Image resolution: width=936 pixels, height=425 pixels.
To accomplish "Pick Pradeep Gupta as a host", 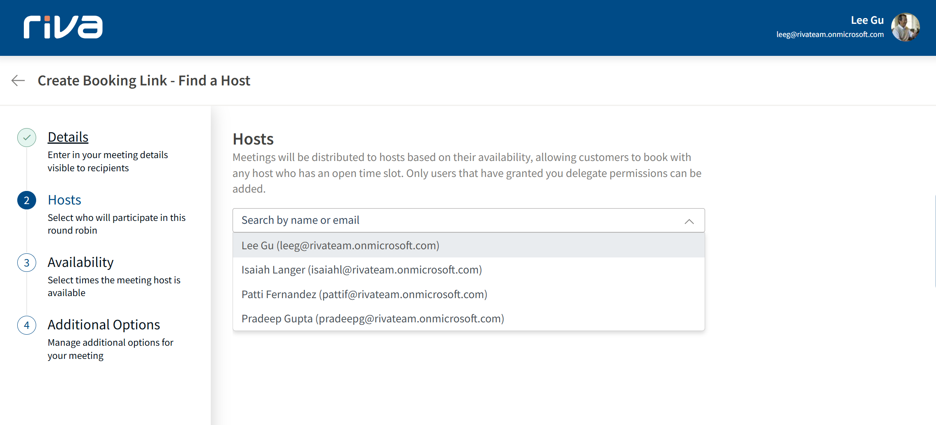I will (x=373, y=319).
